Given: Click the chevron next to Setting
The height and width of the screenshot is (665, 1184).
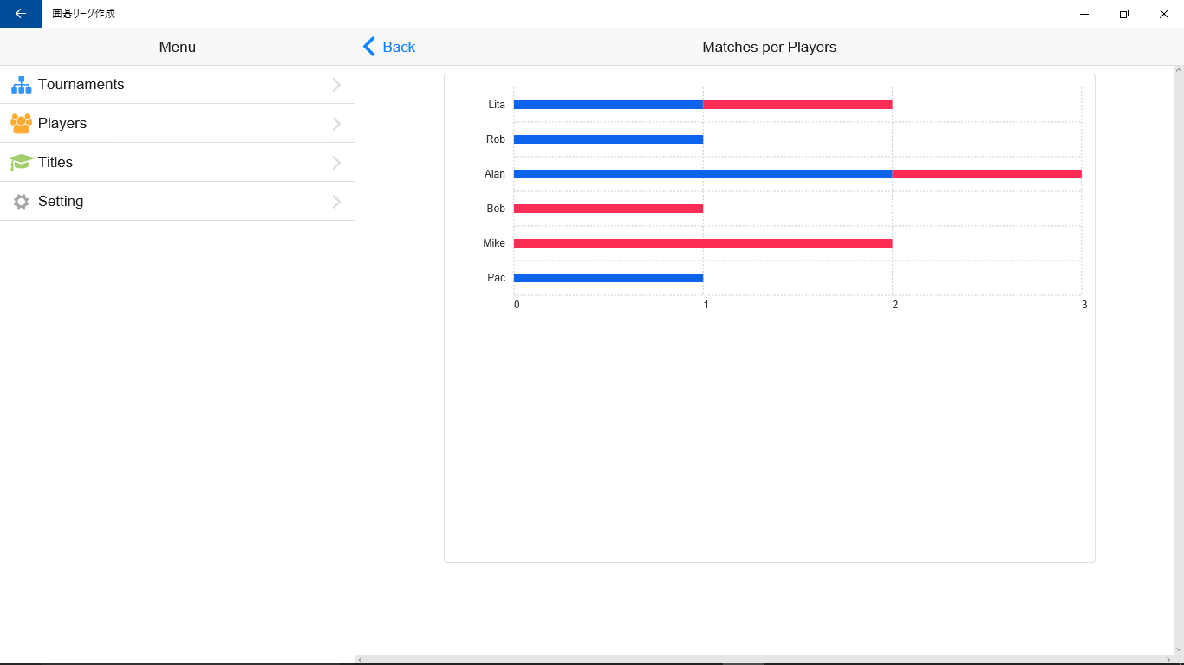Looking at the screenshot, I should click(336, 202).
